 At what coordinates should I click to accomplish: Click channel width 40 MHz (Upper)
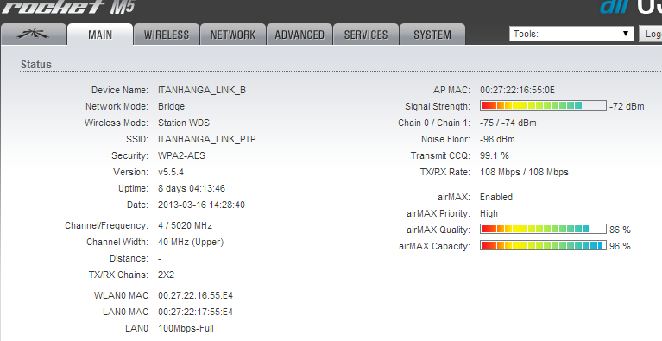(191, 243)
